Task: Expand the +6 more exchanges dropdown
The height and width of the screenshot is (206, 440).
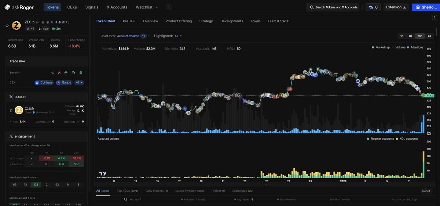Action: [x=79, y=82]
